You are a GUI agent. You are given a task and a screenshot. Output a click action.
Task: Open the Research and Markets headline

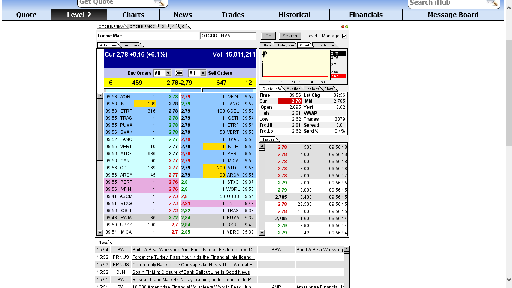pos(194,280)
